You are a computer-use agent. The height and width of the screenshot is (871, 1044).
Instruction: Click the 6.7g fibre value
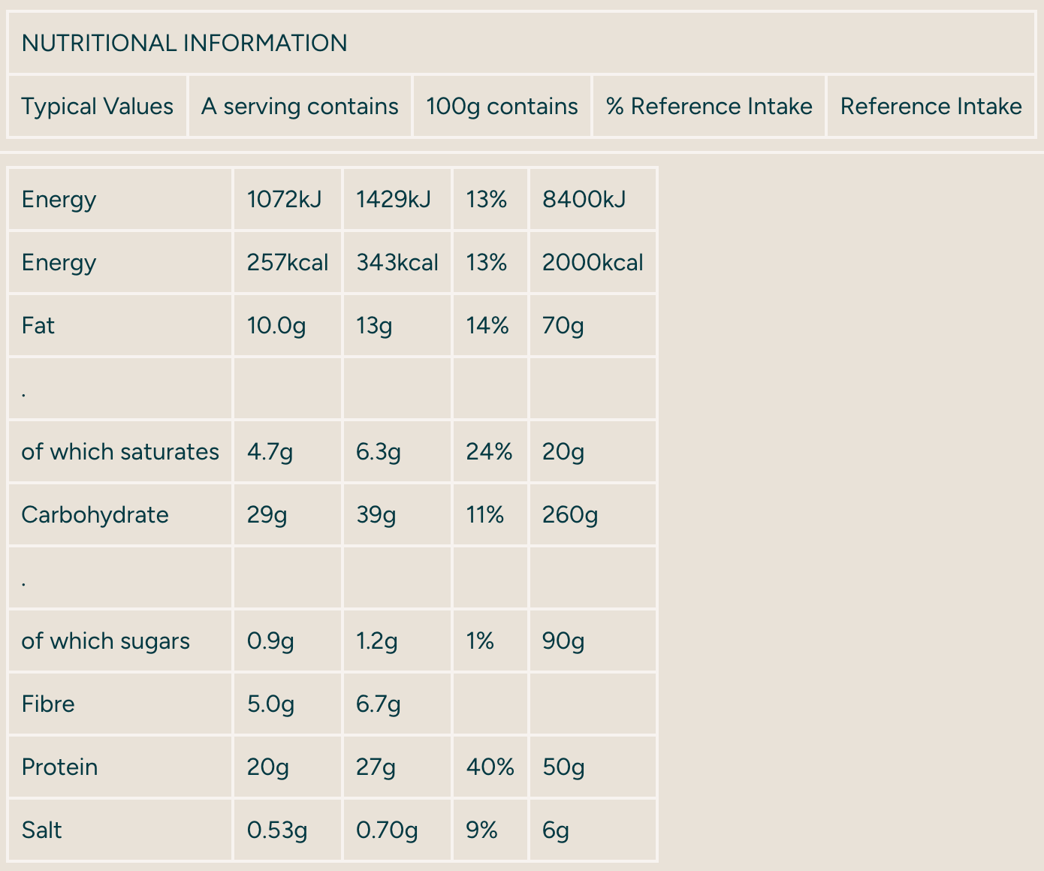point(379,704)
